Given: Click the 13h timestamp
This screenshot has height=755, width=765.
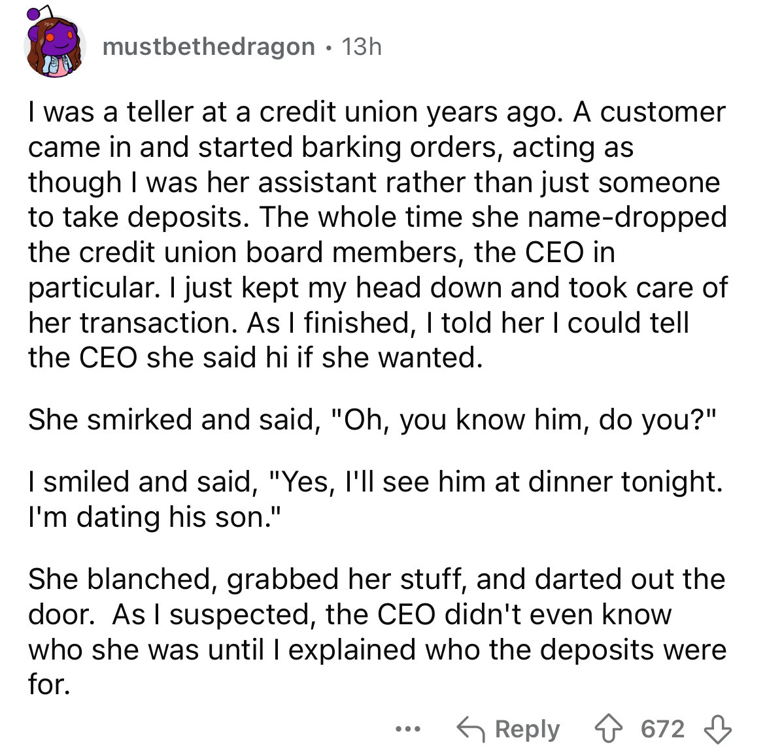Looking at the screenshot, I should click(361, 46).
